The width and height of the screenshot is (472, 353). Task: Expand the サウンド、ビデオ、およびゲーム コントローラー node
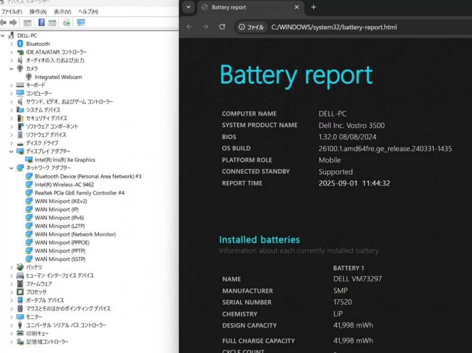11,102
